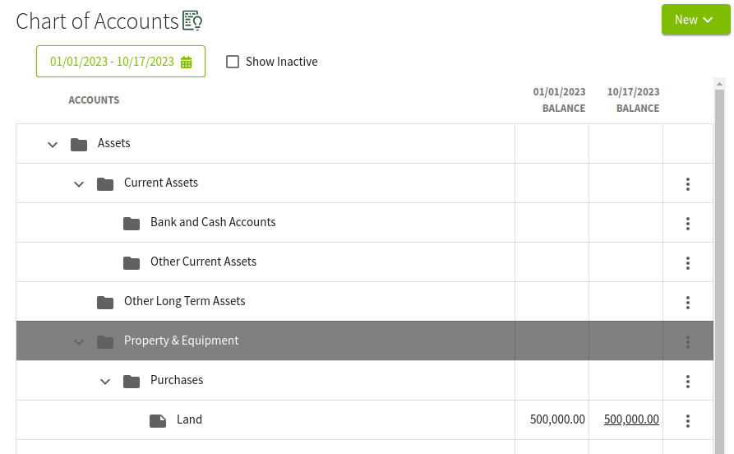Image resolution: width=734 pixels, height=454 pixels.
Task: Open the three-dot menu for Land account
Action: 688,421
